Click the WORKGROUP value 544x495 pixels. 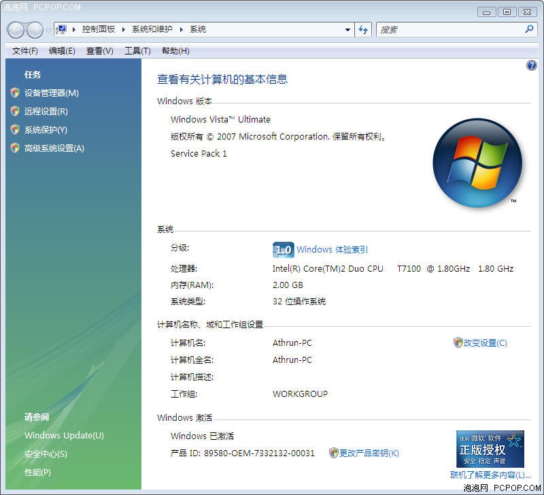point(300,394)
